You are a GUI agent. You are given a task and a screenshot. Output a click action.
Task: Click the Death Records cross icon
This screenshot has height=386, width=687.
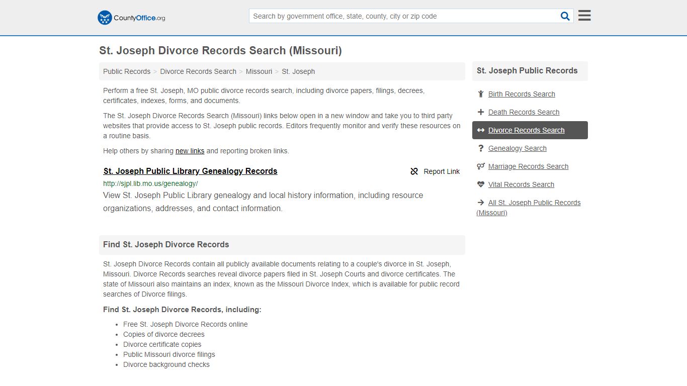click(x=481, y=112)
